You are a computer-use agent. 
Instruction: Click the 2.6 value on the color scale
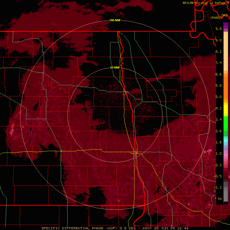click(x=218, y=131)
